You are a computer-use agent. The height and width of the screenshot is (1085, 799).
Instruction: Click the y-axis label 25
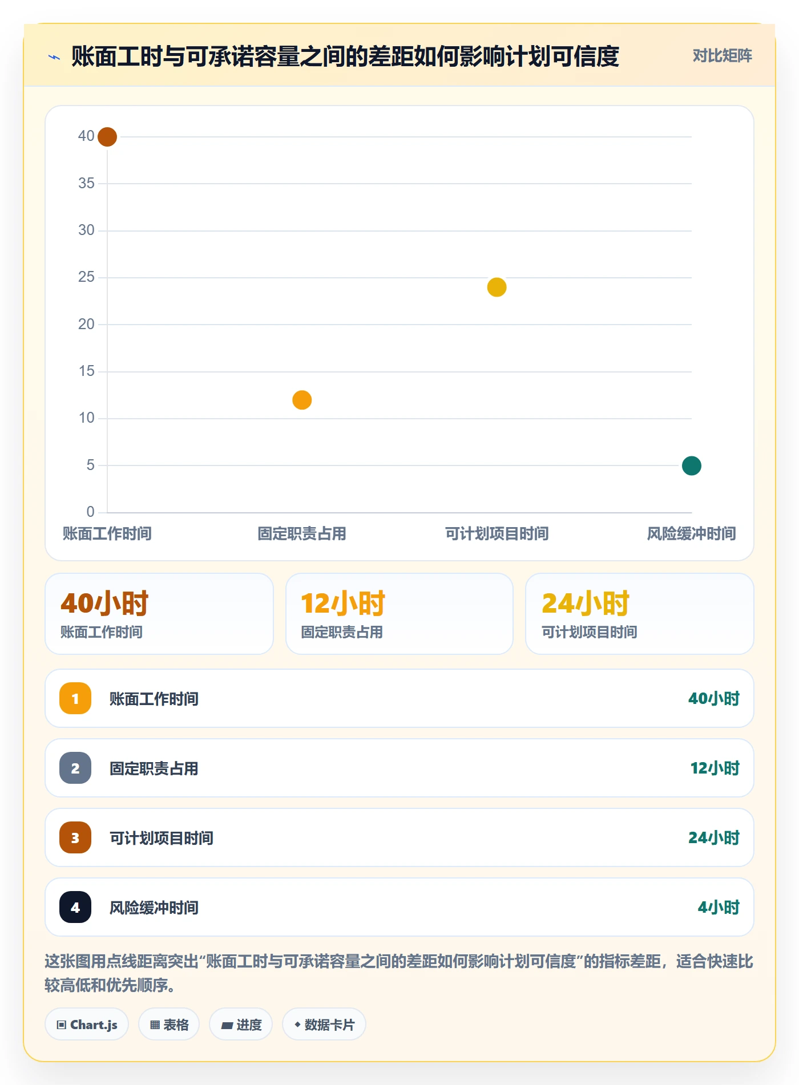tap(86, 277)
